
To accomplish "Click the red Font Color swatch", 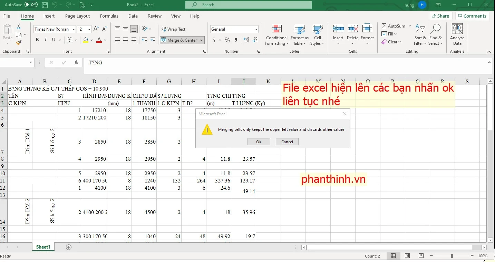I will pyautogui.click(x=99, y=40).
